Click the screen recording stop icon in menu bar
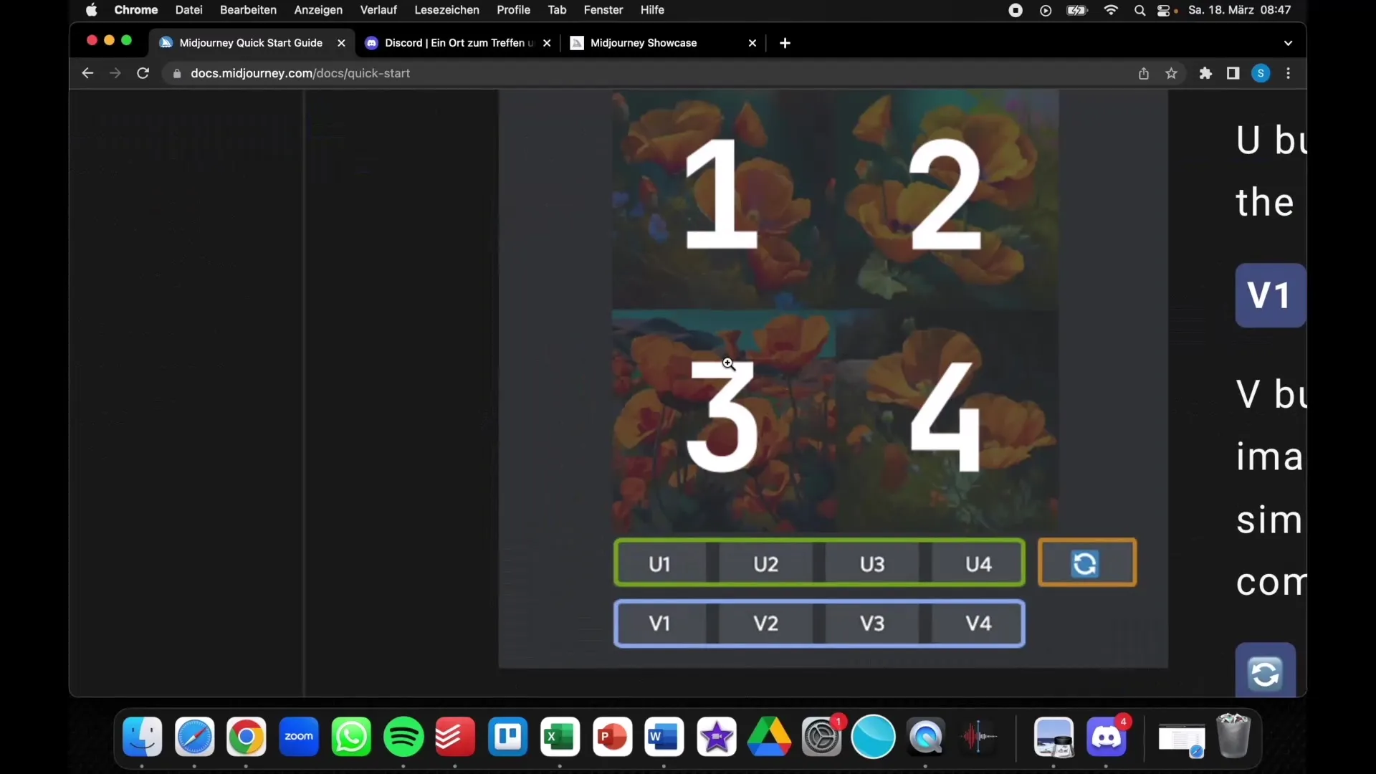The height and width of the screenshot is (774, 1376). coord(1016,10)
